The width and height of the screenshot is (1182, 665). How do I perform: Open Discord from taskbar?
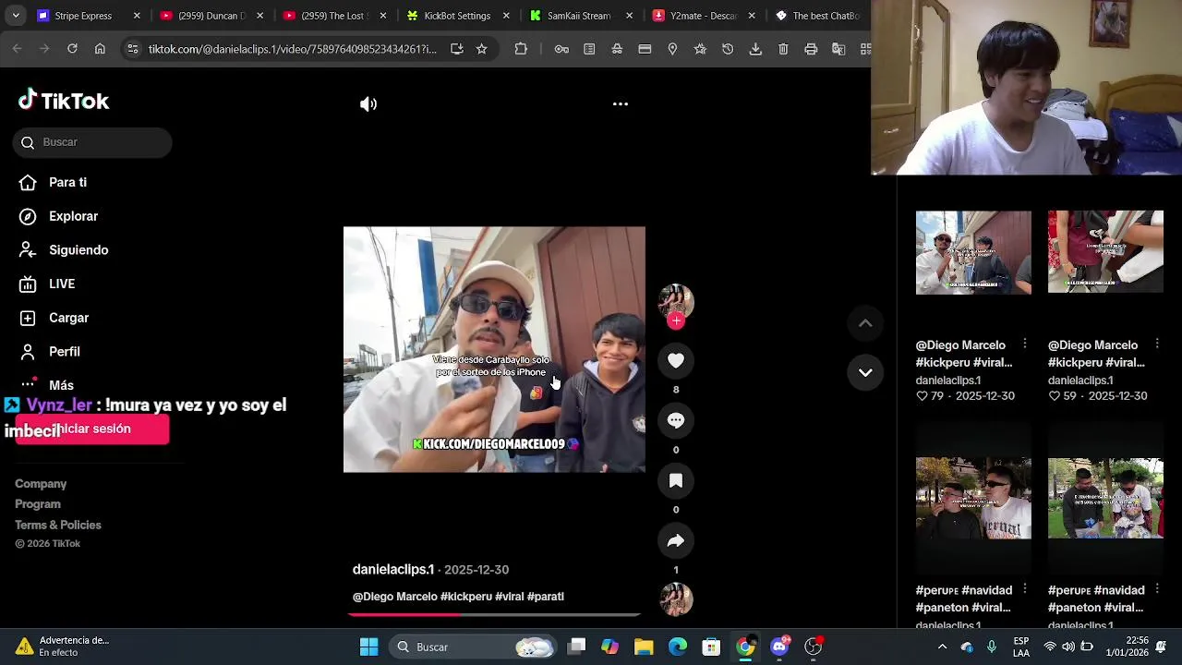point(779,647)
